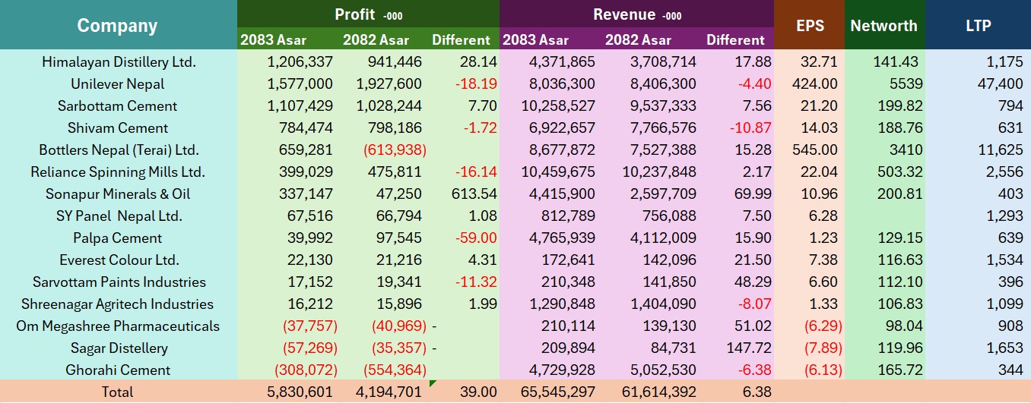The height and width of the screenshot is (403, 1031).
Task: Click Shivam Cement revenue difference -10.87
Action: tap(750, 128)
